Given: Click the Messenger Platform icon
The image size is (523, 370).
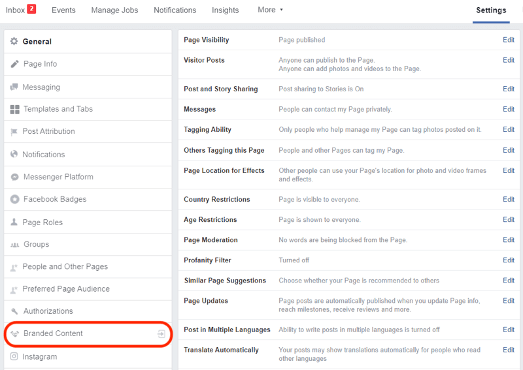Looking at the screenshot, I should (x=14, y=177).
